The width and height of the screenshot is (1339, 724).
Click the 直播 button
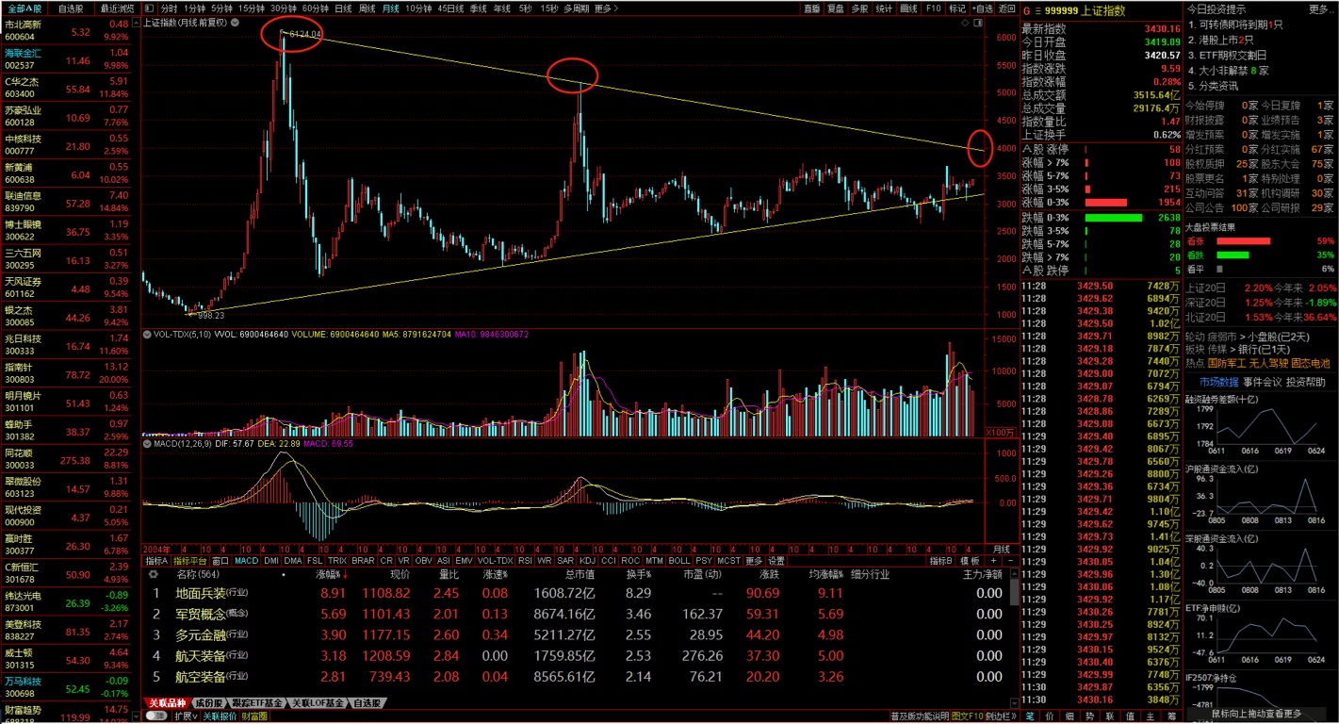(x=811, y=8)
